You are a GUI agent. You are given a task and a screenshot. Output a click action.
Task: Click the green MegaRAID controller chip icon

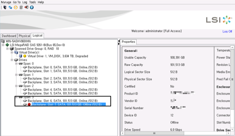[x=7, y=45]
